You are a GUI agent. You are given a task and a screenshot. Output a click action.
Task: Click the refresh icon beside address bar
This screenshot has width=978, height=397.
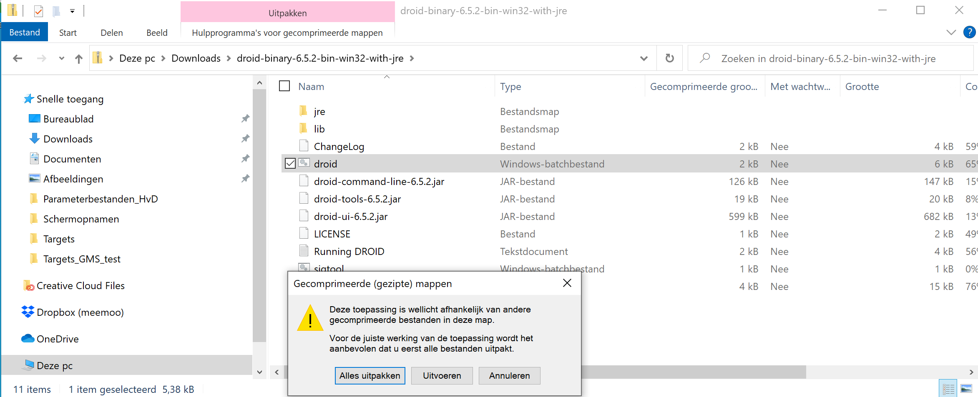[x=669, y=58]
